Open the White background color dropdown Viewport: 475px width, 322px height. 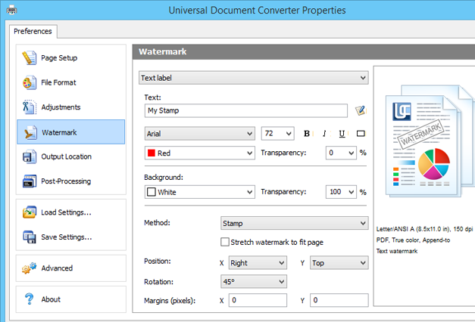tap(200, 192)
